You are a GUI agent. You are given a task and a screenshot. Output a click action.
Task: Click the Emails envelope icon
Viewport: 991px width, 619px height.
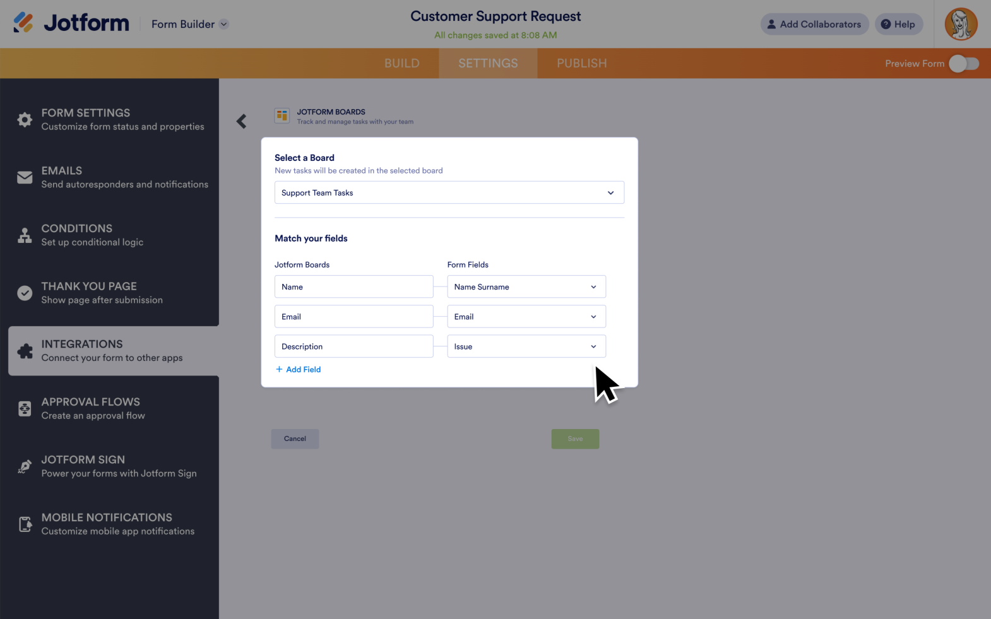pos(25,177)
